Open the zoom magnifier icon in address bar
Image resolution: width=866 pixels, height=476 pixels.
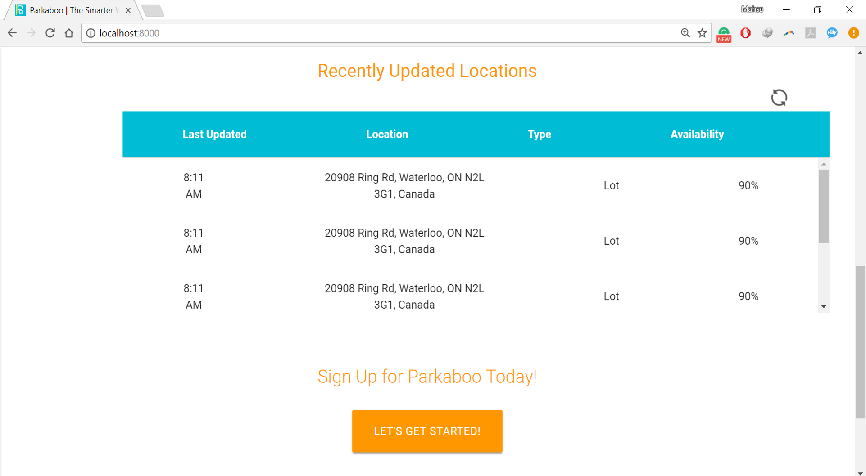(x=685, y=33)
